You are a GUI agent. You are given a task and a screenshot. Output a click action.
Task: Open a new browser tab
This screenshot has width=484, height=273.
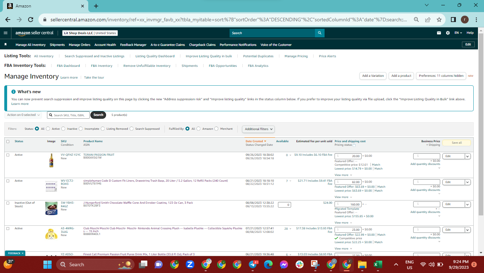(x=96, y=6)
